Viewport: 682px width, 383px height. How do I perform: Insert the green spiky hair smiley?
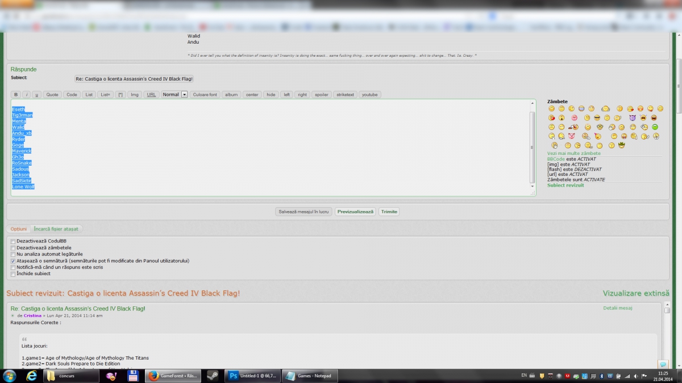pyautogui.click(x=622, y=145)
